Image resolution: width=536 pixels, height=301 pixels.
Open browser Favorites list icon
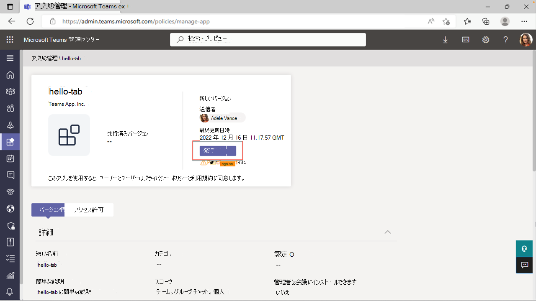coord(467,21)
